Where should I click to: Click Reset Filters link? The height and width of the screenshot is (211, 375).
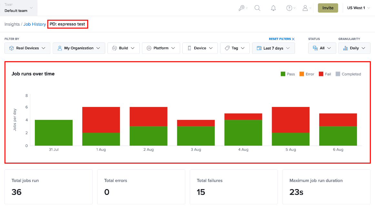point(280,39)
